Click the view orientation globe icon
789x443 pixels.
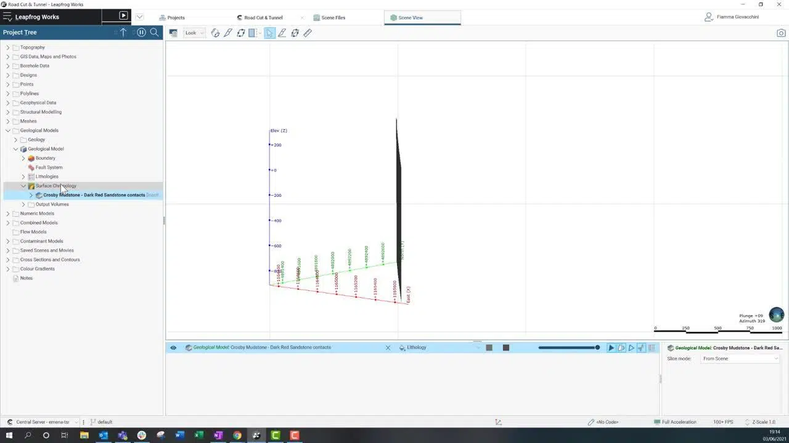click(x=776, y=314)
